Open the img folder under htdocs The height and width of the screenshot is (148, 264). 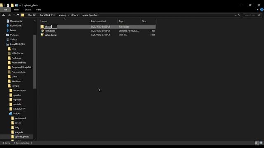[x=17, y=127]
